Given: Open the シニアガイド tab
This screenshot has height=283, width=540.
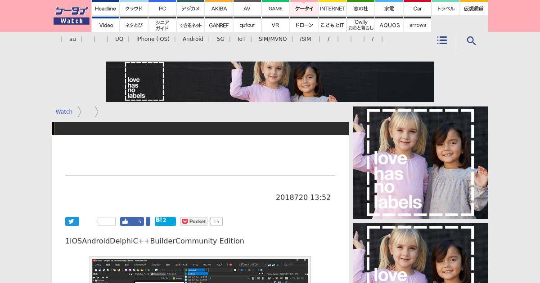Looking at the screenshot, I should 162,25.
